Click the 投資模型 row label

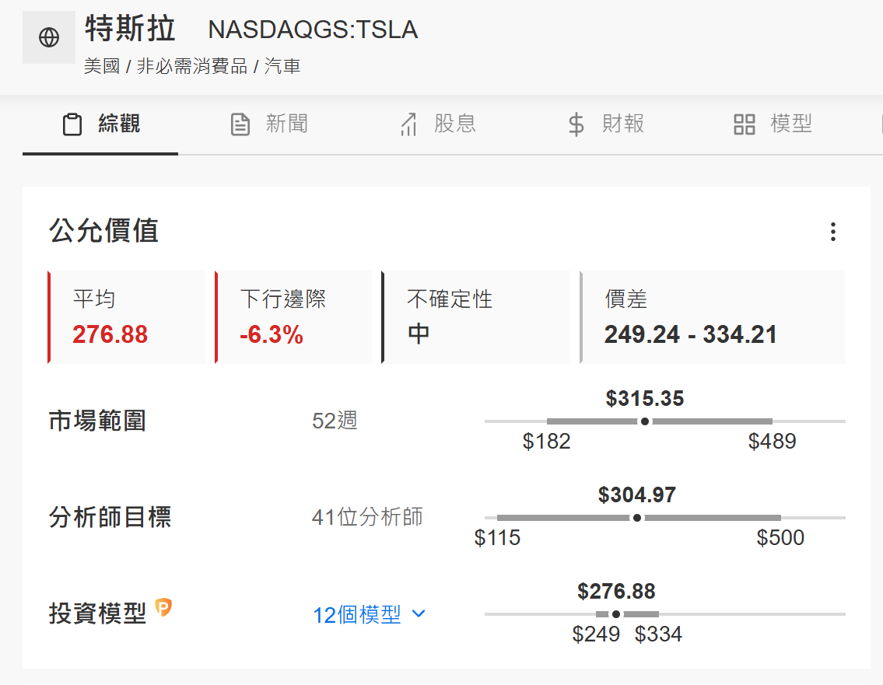tap(97, 613)
